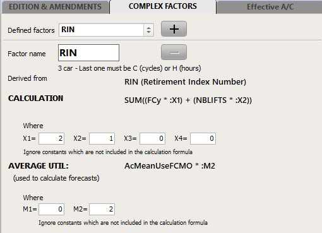Click into the Factor name field
Image resolution: width=322 pixels, height=233 pixels.
(x=88, y=52)
